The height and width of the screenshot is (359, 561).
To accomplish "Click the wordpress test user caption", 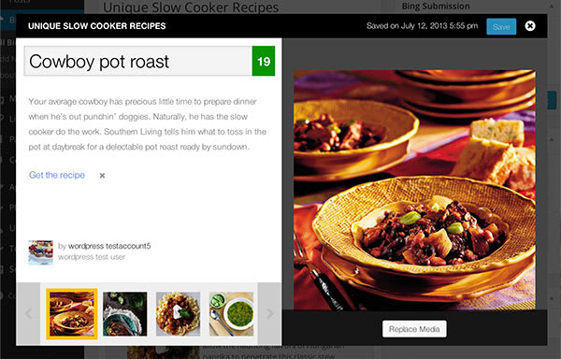I will pos(92,257).
